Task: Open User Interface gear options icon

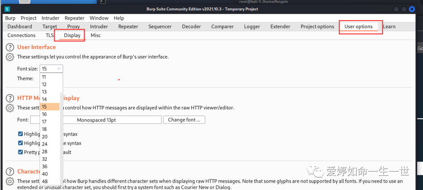Action: tap(10, 57)
